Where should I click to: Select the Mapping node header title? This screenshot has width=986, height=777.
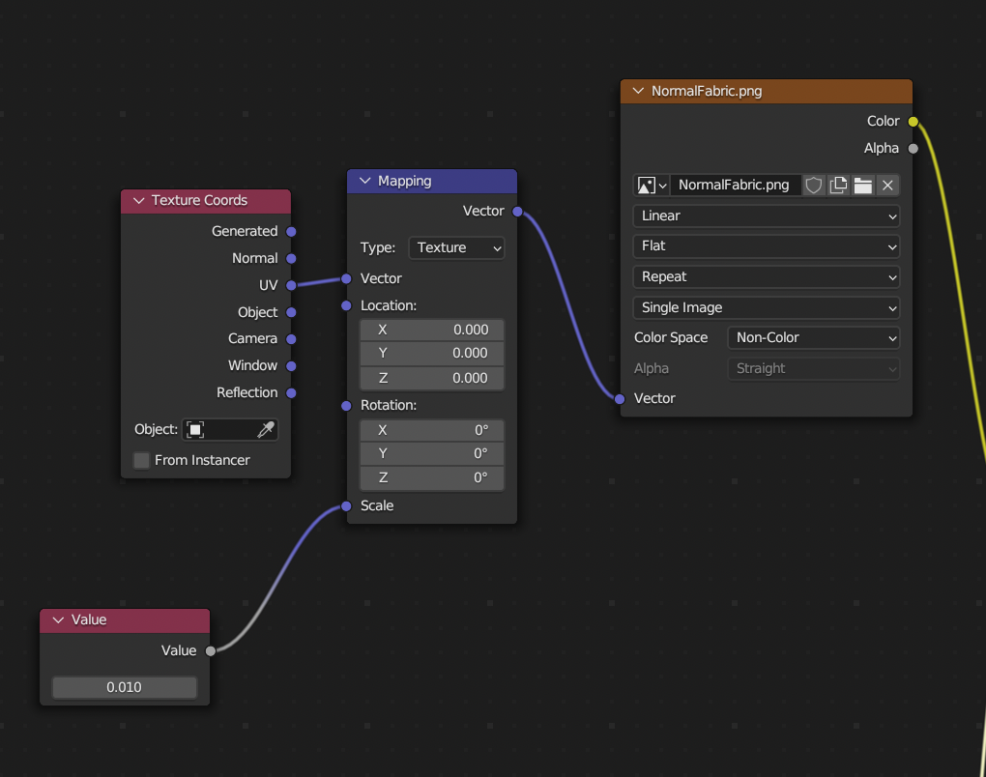[x=404, y=181]
